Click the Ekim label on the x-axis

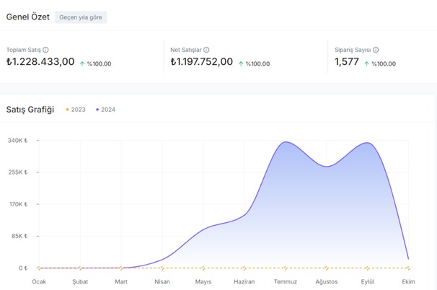tap(409, 282)
